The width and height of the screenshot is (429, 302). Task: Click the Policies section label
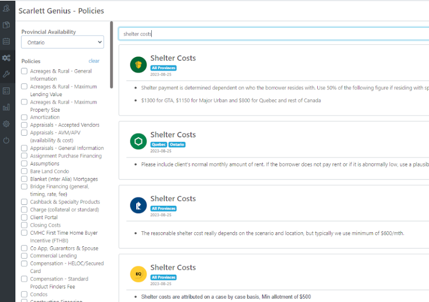point(31,61)
